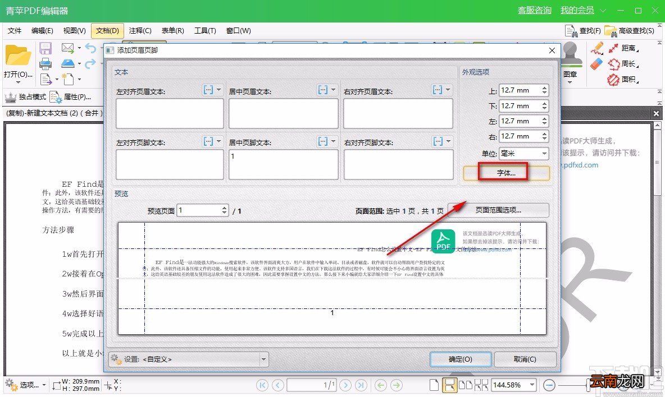Click the New document icon
Viewport: 665px width, 397px height.
click(68, 79)
